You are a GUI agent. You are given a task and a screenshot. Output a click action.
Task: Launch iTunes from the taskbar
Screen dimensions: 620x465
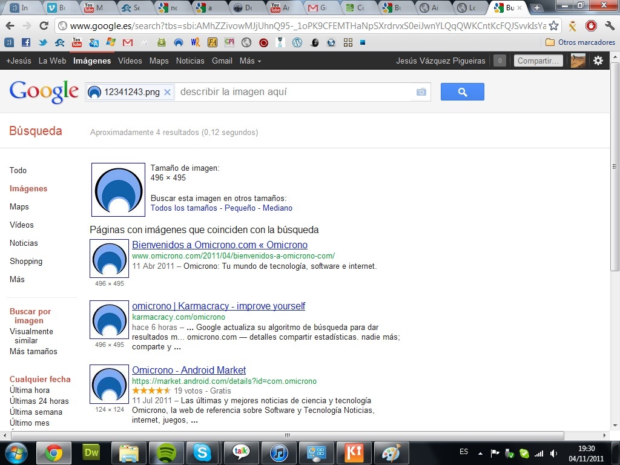point(279,452)
